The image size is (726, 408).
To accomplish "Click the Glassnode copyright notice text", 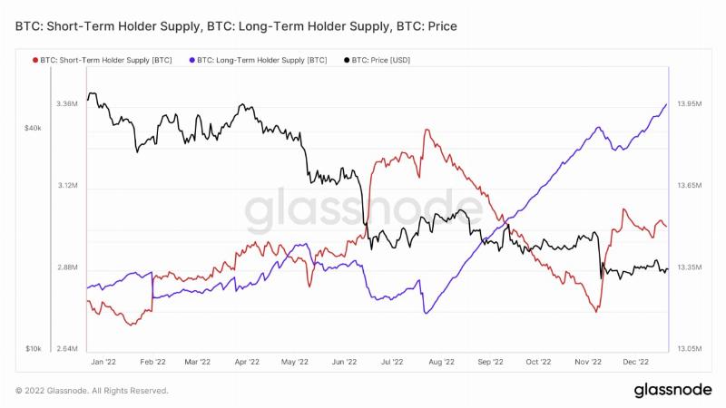I will pos(92,391).
